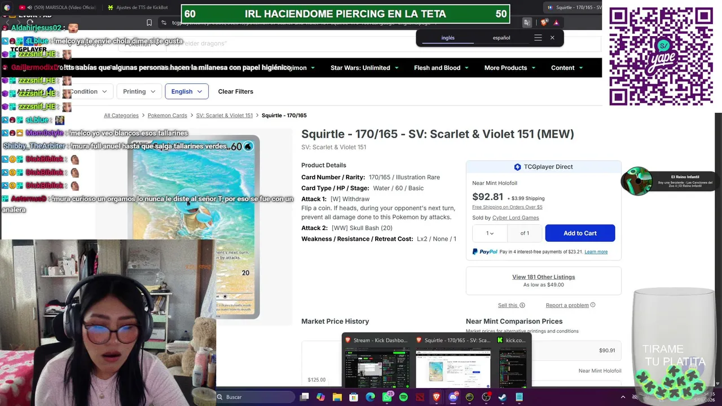
Task: Click the translate icon in the address bar
Action: pos(527,23)
